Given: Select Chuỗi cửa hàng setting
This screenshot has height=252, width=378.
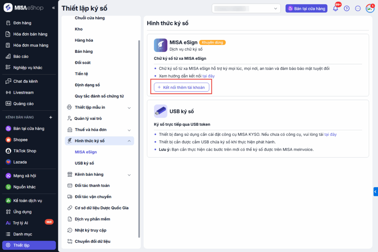Looking at the screenshot, I should point(90,18).
